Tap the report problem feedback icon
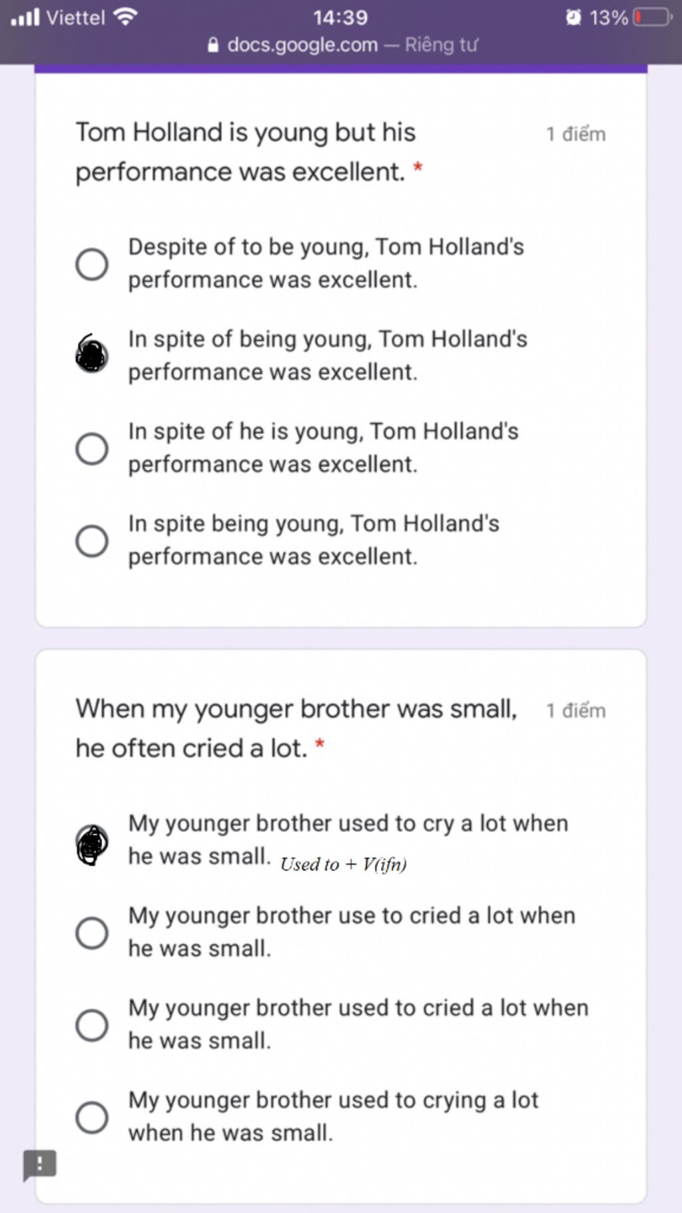 39,1165
